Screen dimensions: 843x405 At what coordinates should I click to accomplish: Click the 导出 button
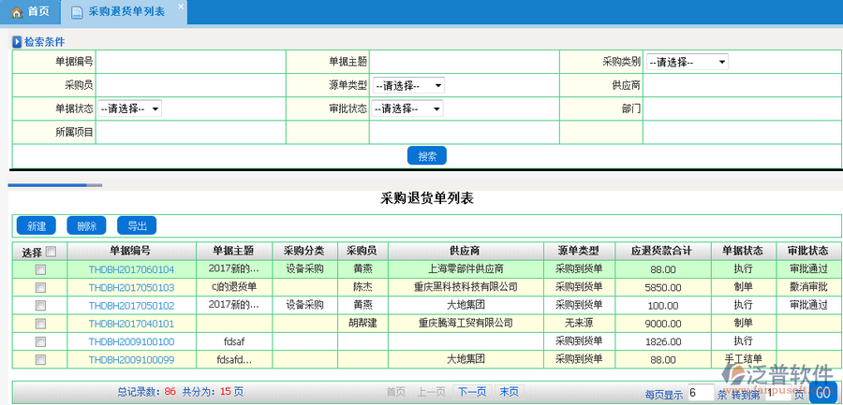point(137,225)
